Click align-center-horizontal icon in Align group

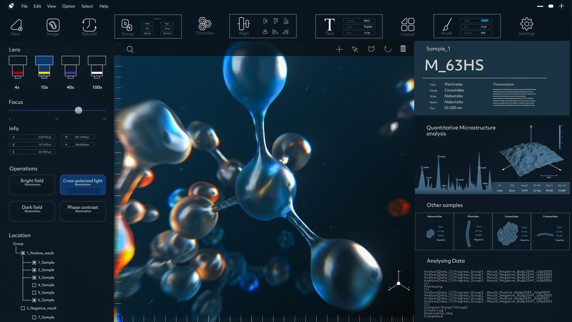(x=265, y=21)
